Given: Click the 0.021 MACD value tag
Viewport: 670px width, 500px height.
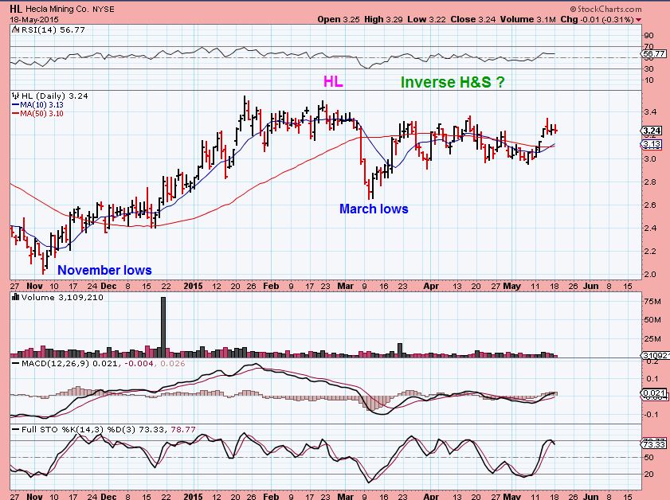Looking at the screenshot, I should click(x=652, y=393).
